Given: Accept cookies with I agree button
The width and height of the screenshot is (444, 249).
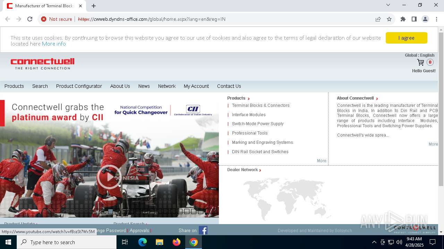Looking at the screenshot, I should click(x=406, y=38).
